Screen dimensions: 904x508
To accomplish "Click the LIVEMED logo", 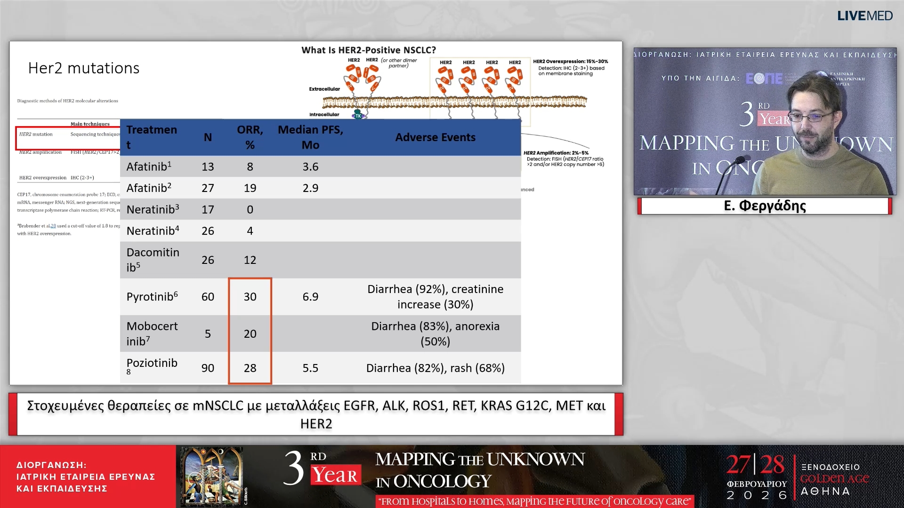I will (x=864, y=16).
